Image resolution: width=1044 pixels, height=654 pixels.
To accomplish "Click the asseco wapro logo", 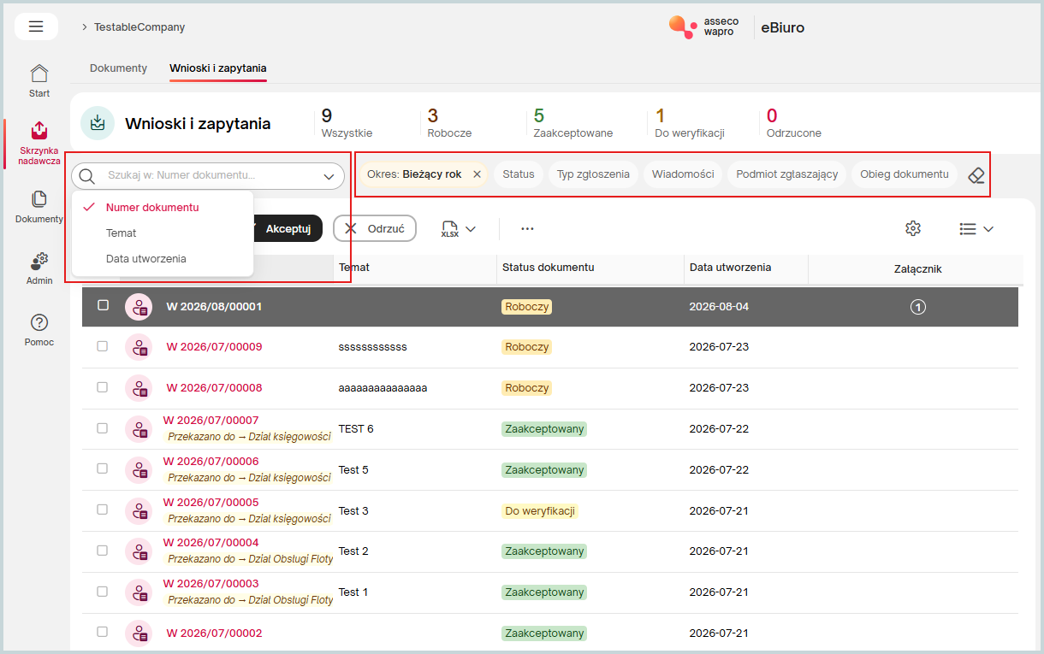I will coord(704,27).
